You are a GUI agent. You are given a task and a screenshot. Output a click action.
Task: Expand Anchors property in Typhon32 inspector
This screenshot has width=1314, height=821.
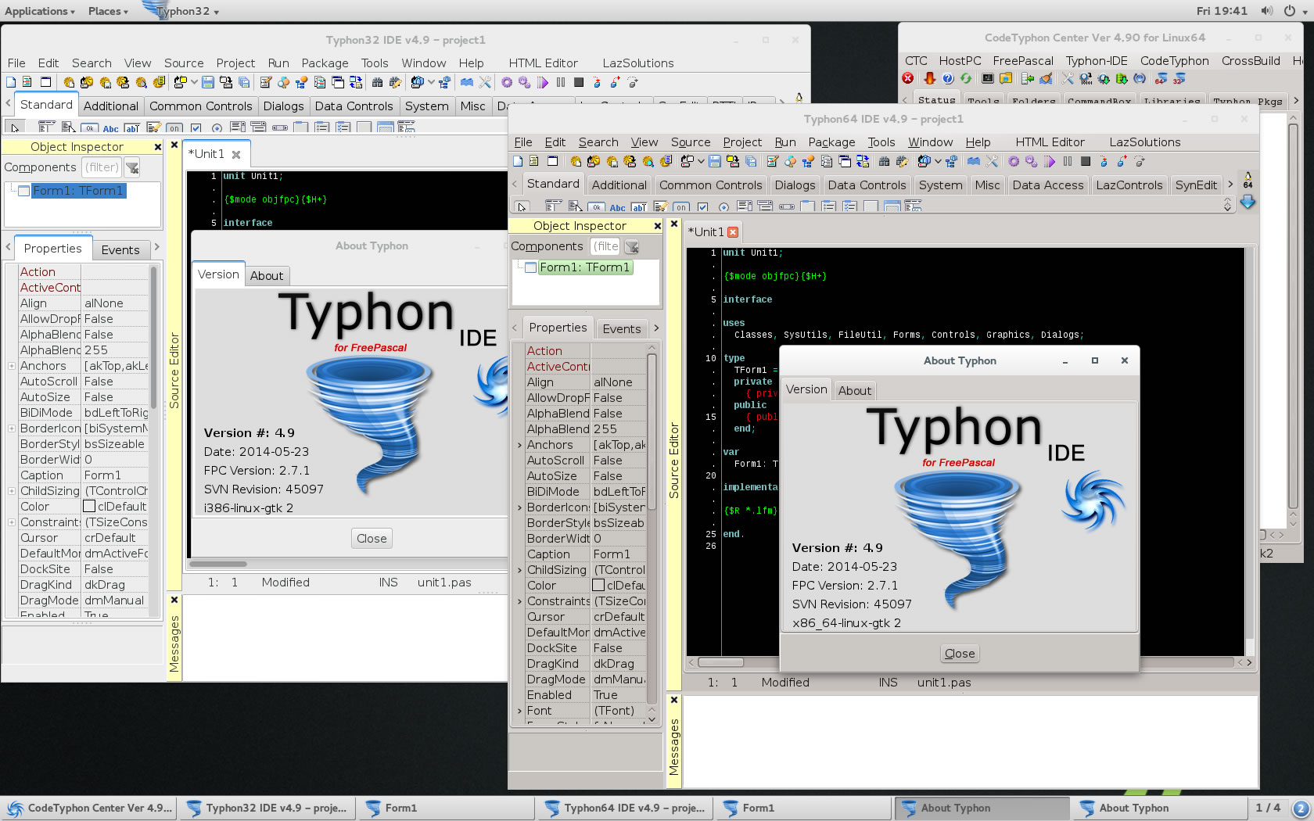[12, 366]
